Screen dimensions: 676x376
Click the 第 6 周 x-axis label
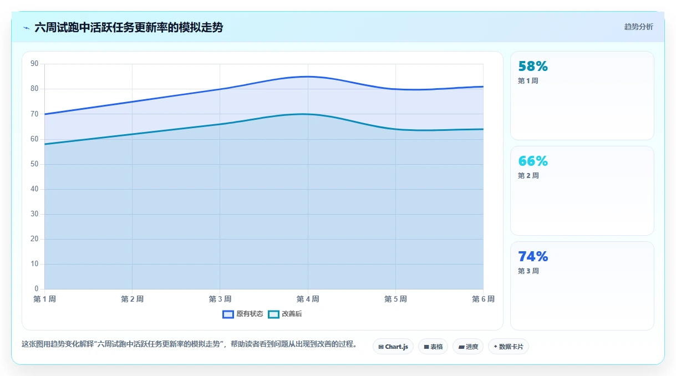tap(483, 299)
